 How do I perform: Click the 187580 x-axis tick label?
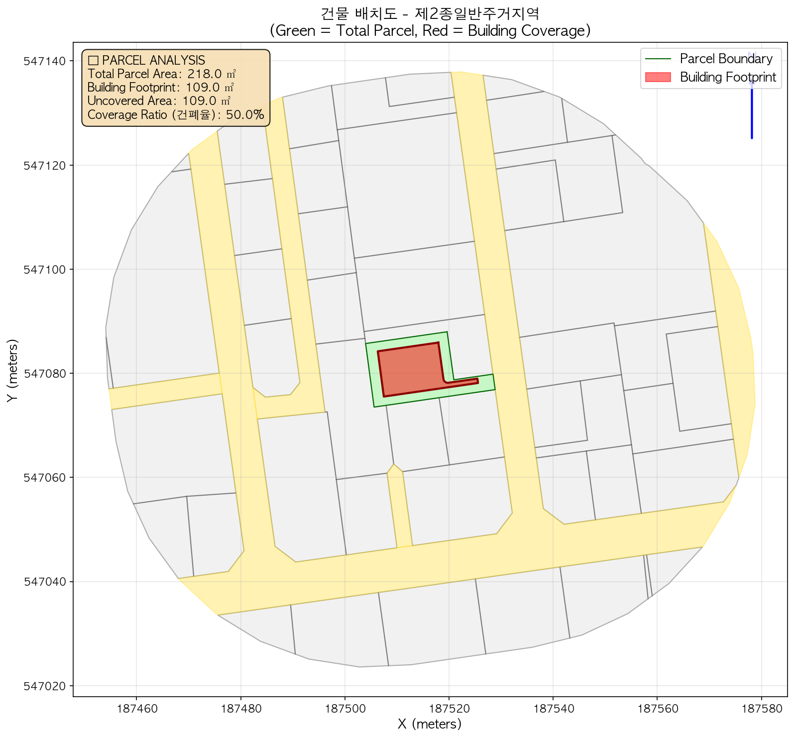[x=761, y=708]
